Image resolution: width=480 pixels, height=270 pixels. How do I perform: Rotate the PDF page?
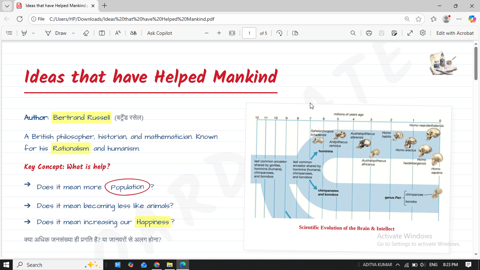pos(279,33)
